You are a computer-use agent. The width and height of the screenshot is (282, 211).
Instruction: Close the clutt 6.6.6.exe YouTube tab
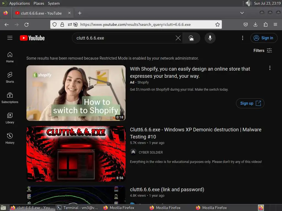(x=69, y=13)
